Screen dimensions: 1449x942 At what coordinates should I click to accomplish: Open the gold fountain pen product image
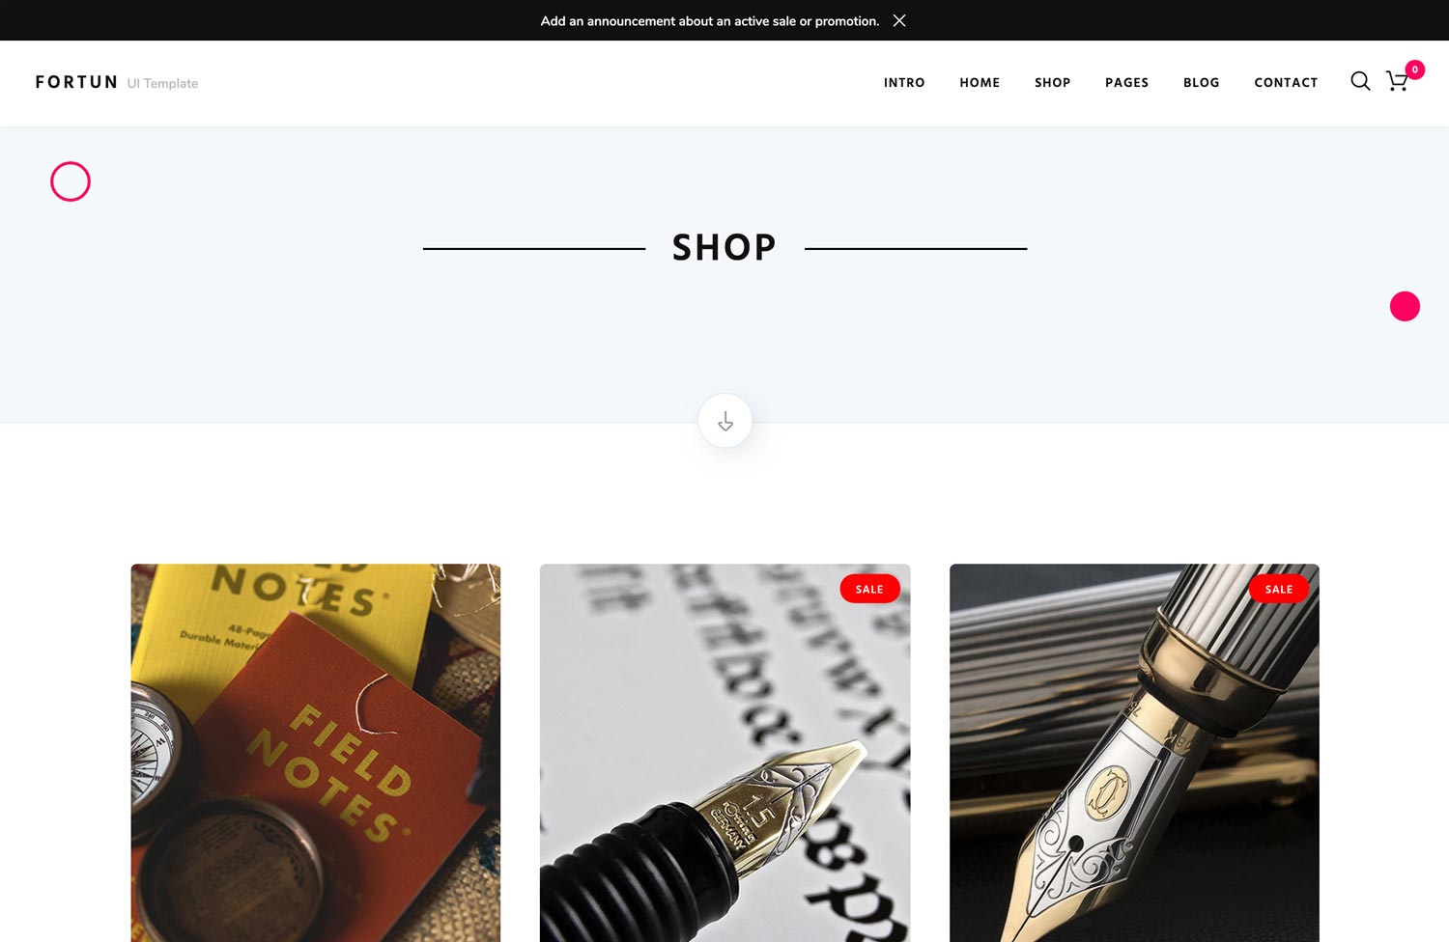pos(1134,753)
